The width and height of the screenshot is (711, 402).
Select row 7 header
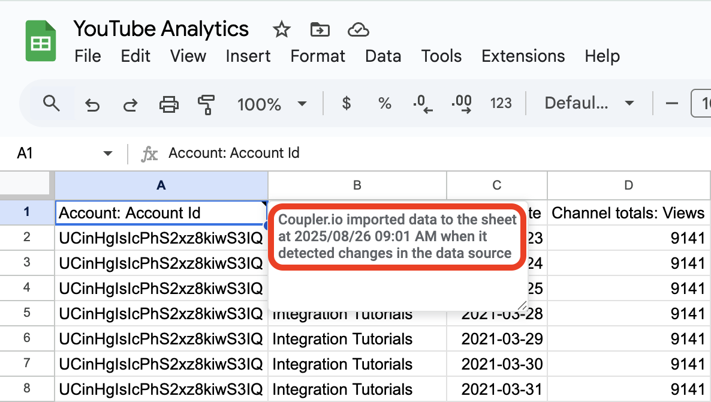pos(27,363)
